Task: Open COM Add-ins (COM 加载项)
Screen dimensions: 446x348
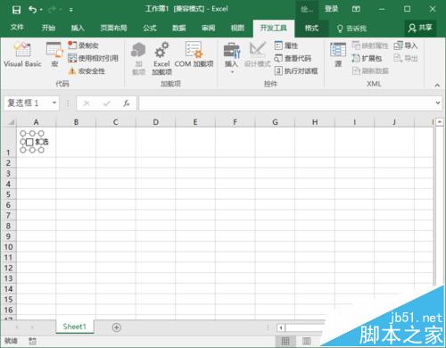Action: pos(194,54)
